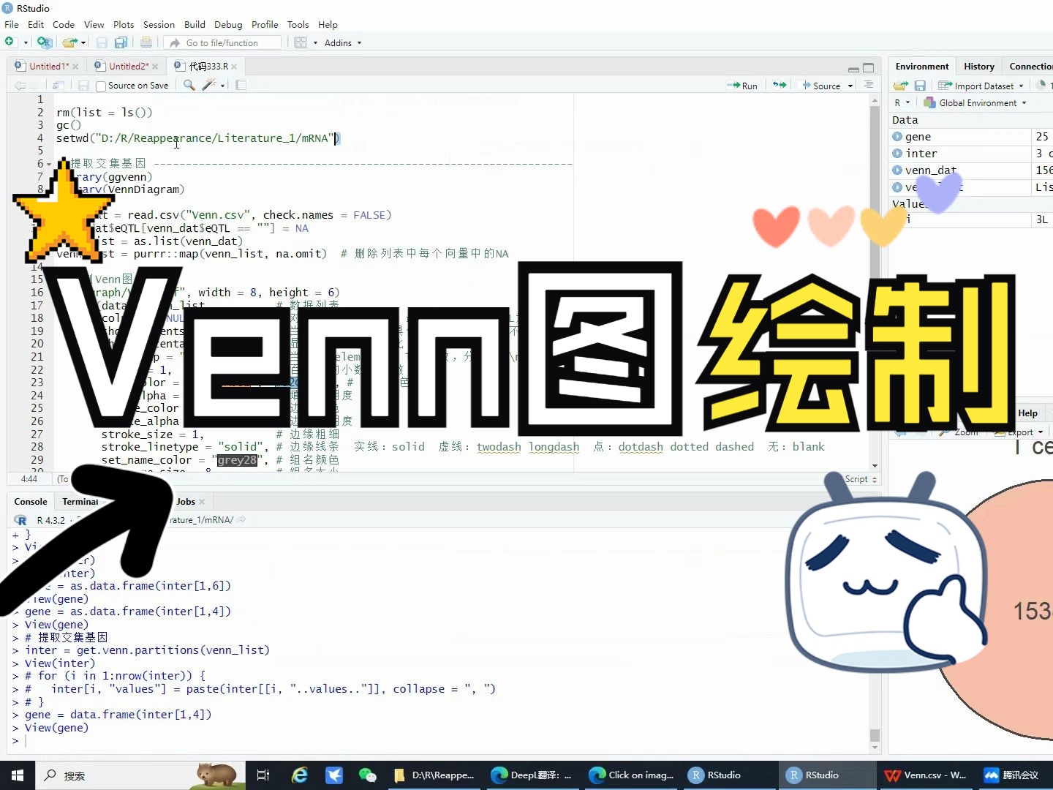
Task: Click the Save current document icon in main toolbar
Action: point(102,42)
